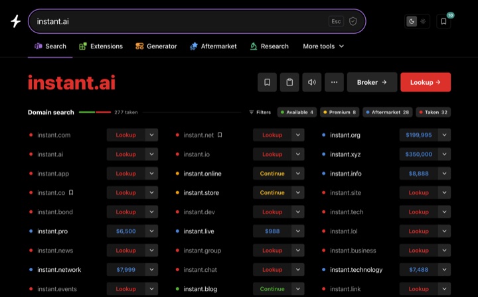Play pronunciation with the speaker icon
This screenshot has height=297, width=478.
(x=312, y=82)
